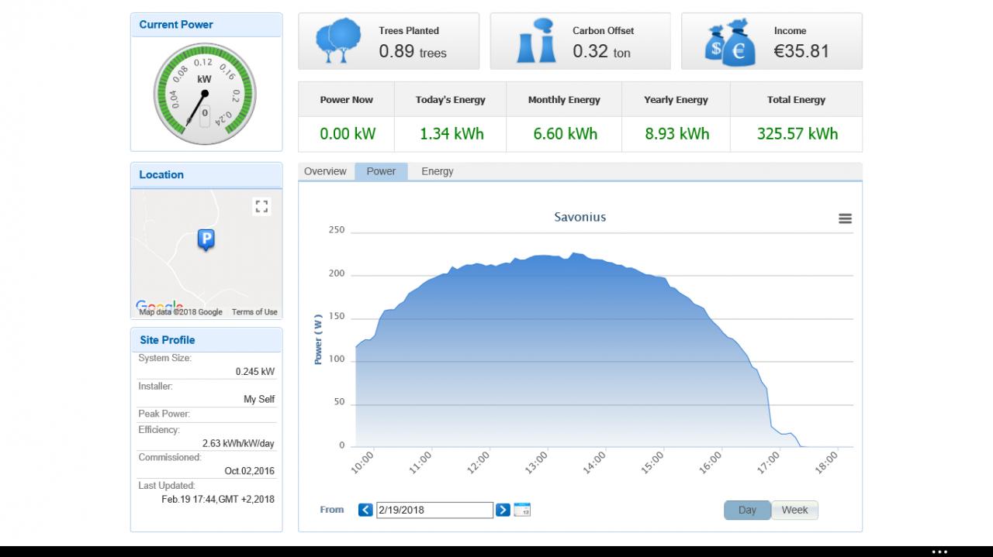The height and width of the screenshot is (557, 993).
Task: Select the Day view toggle
Action: coord(747,510)
